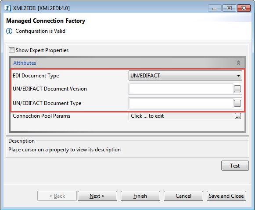Focus the UN/EDIFACT Document Version text field

coord(181,89)
